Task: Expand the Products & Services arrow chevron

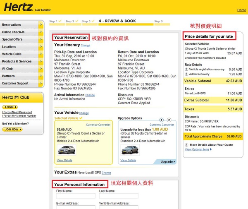Action: pyautogui.click(x=41, y=61)
